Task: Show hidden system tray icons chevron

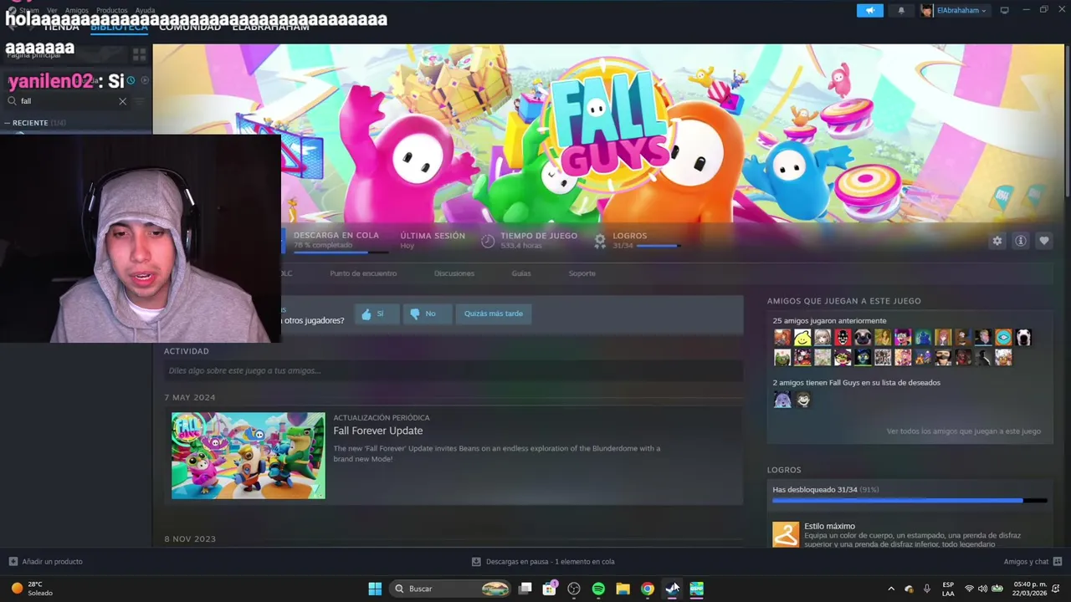Action: [x=891, y=589]
